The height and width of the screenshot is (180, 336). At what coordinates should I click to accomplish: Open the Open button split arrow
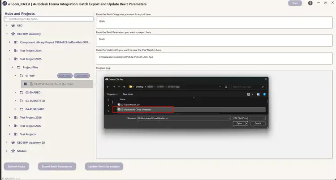click(x=247, y=123)
